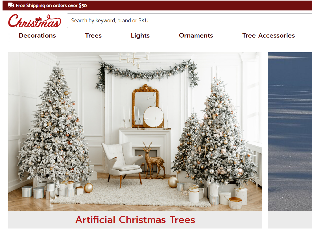Viewport: 312px width, 235px height.
Task: Click the gold-framed mirror above the fireplace
Action: [x=146, y=106]
